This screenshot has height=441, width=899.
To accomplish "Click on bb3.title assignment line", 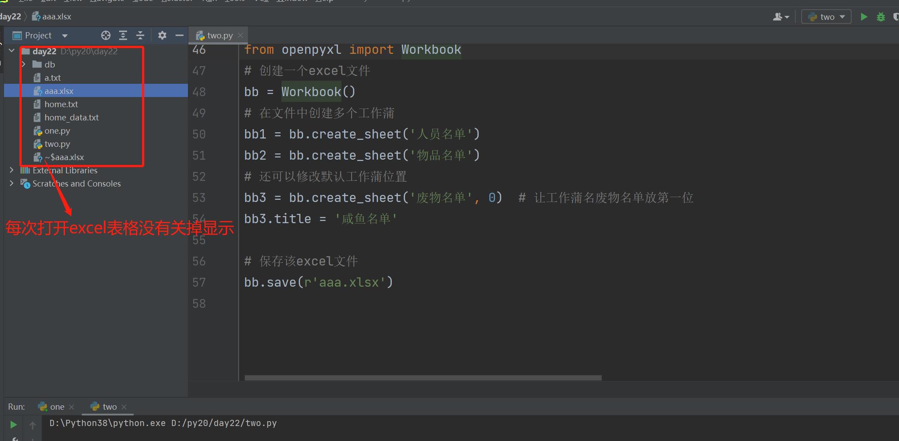I will pyautogui.click(x=321, y=219).
